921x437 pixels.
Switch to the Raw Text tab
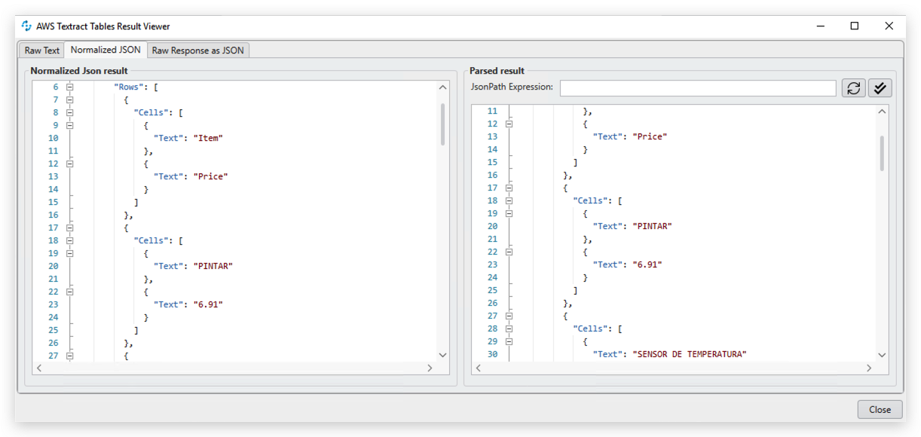[x=41, y=50]
